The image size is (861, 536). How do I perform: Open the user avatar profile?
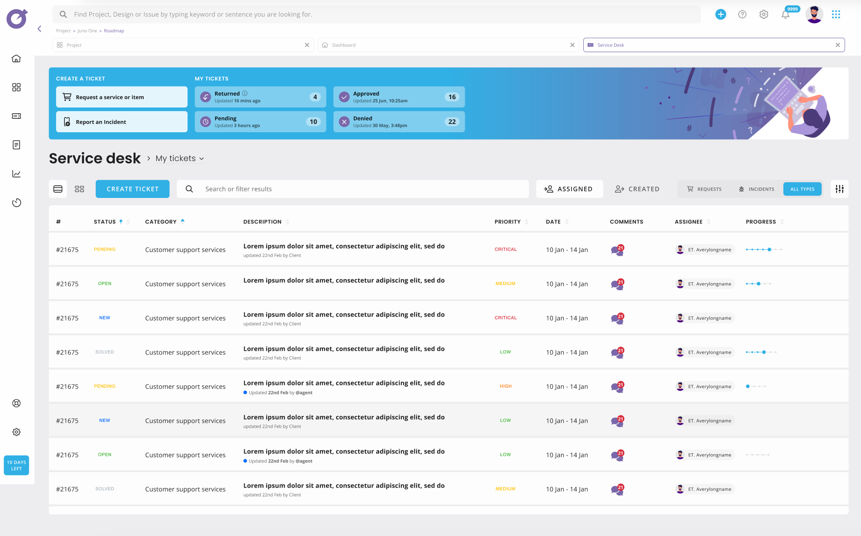[x=814, y=14]
